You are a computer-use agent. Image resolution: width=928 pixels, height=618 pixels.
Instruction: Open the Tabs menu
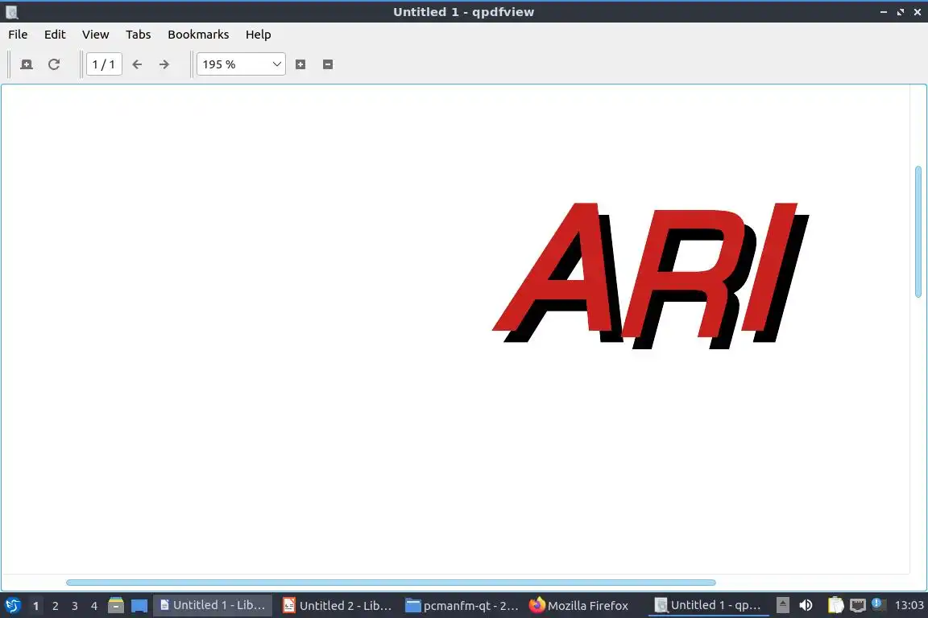click(138, 35)
